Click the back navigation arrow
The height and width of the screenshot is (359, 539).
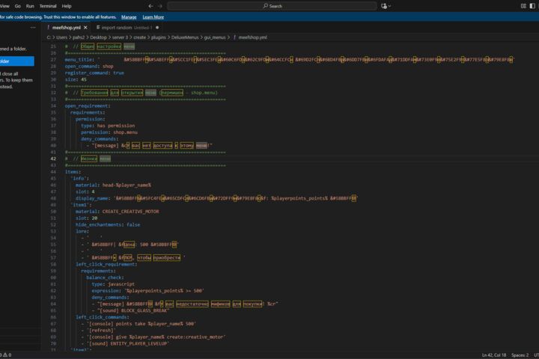click(x=150, y=6)
